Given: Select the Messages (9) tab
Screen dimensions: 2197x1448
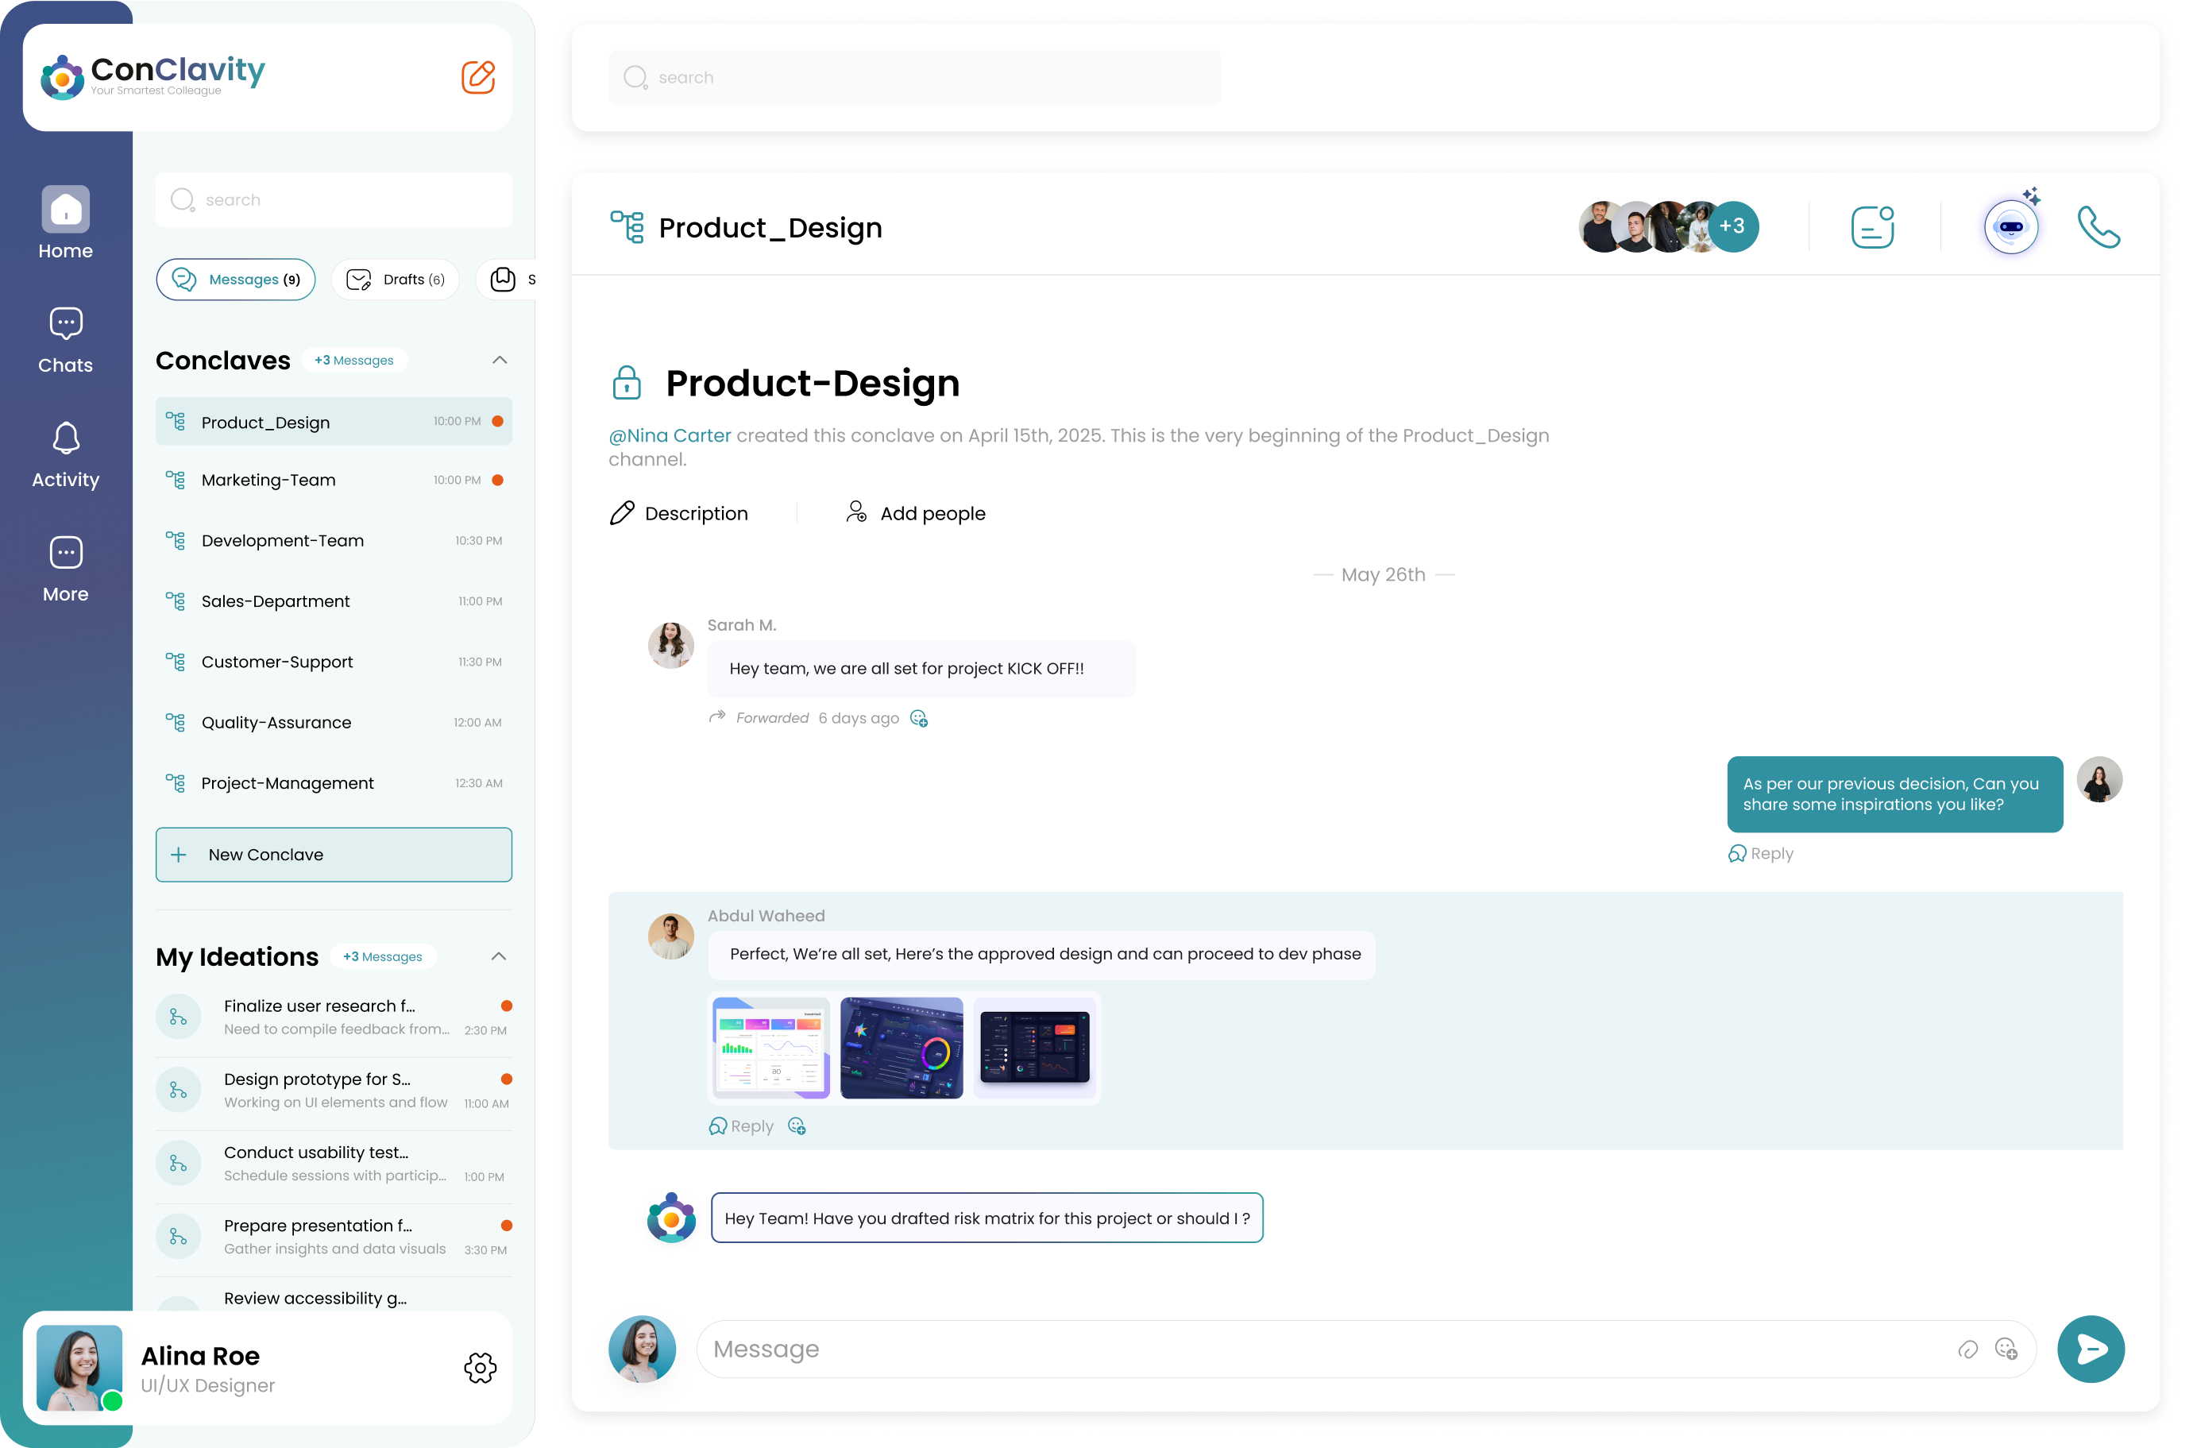Looking at the screenshot, I should point(237,280).
